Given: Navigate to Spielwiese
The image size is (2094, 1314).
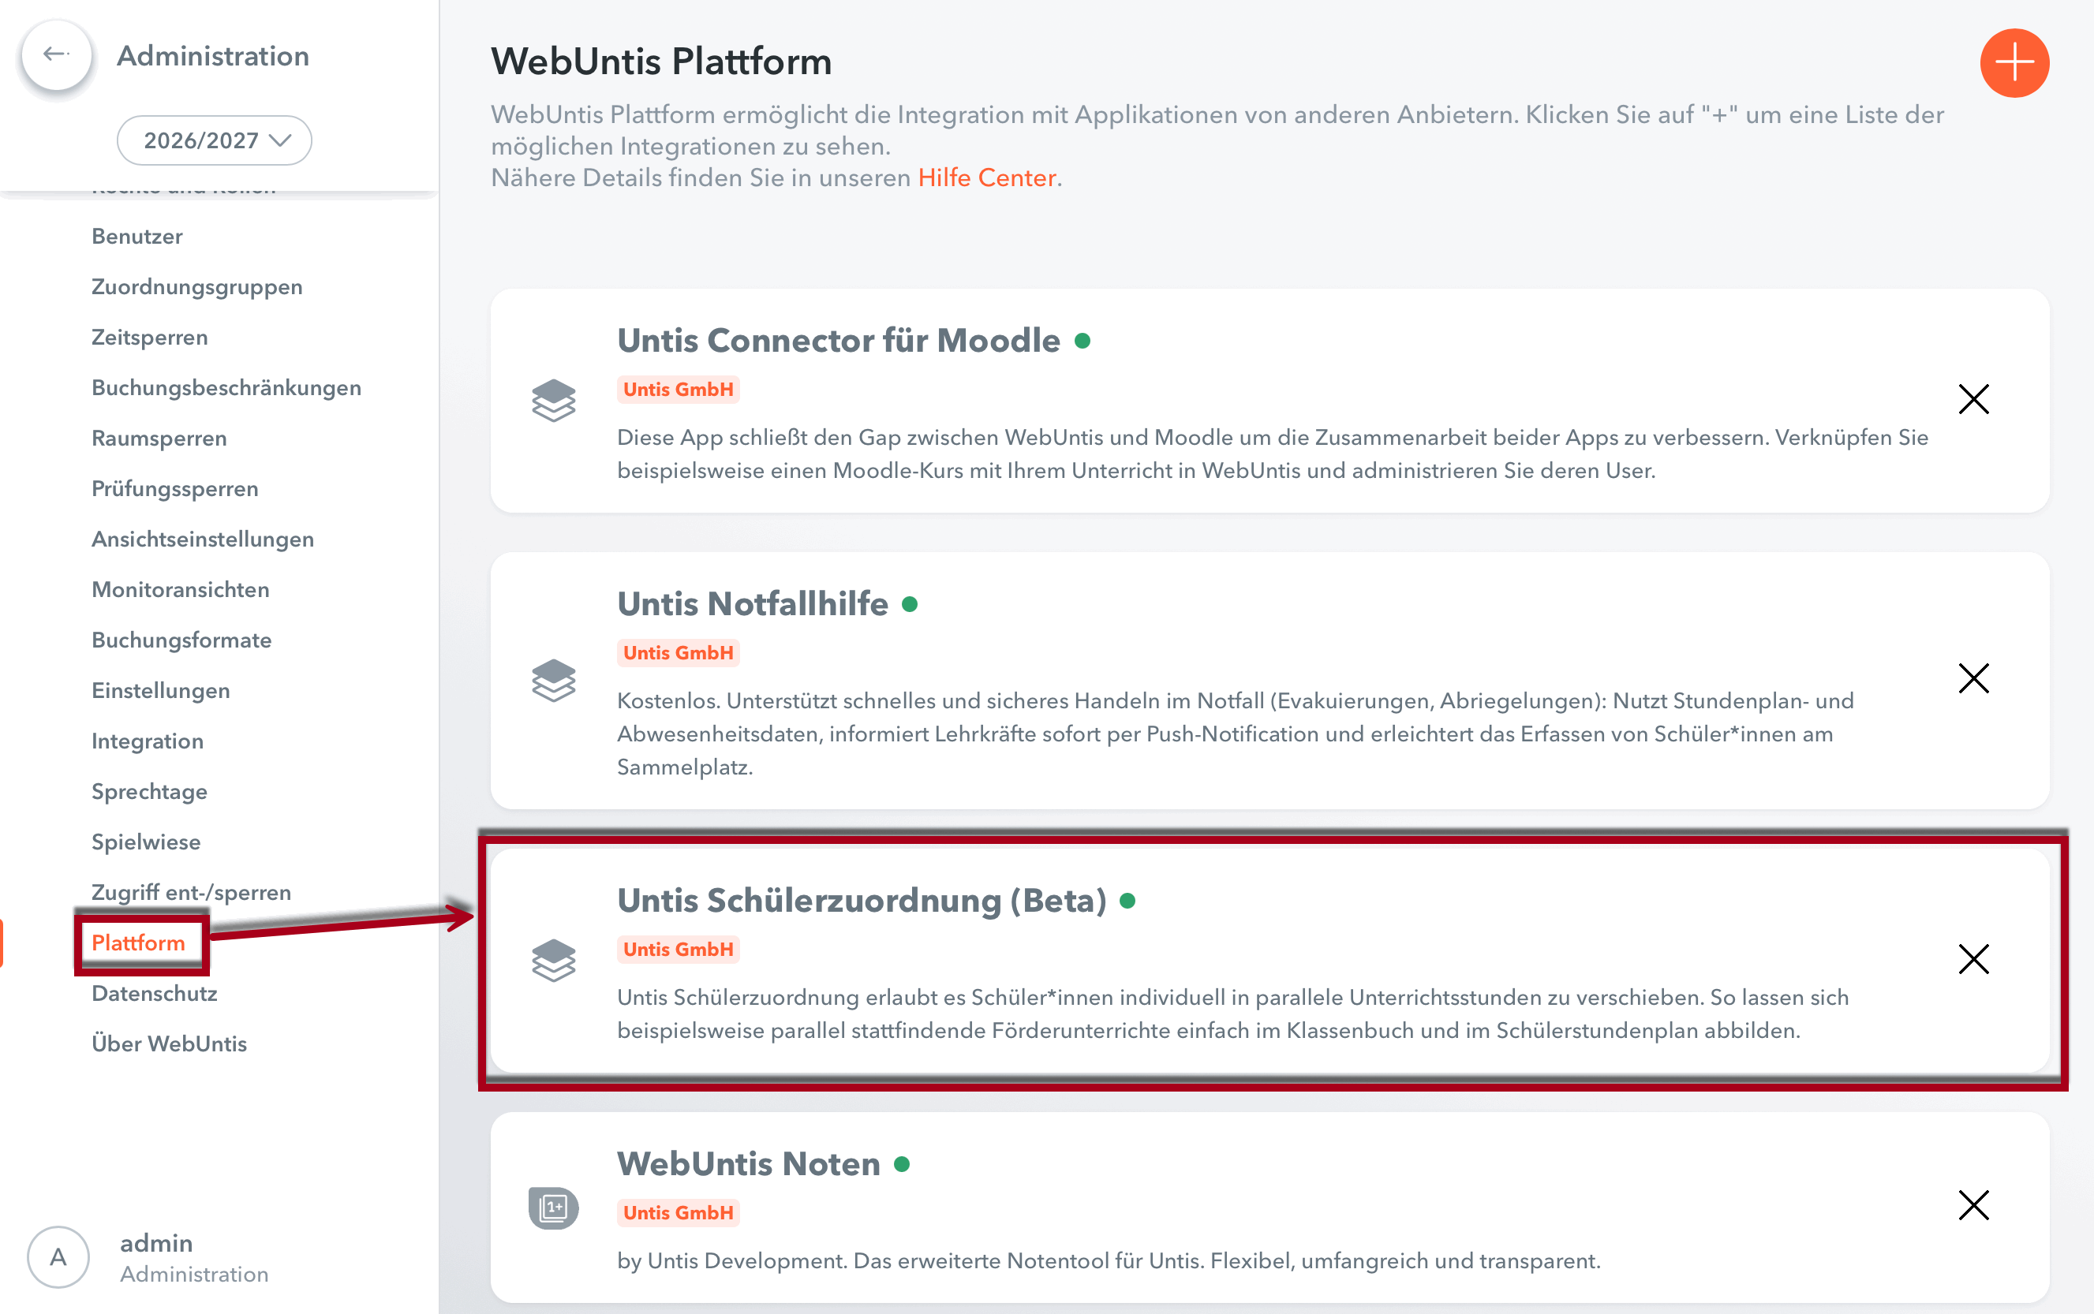Looking at the screenshot, I should 146,842.
